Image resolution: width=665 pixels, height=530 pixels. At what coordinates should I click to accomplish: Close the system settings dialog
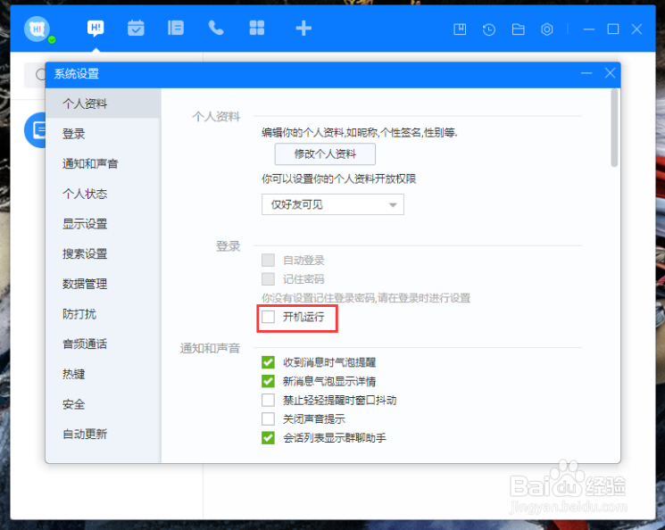(x=610, y=73)
